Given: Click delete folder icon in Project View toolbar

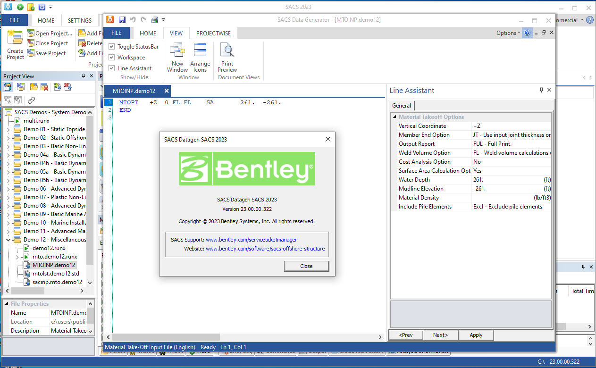Looking at the screenshot, I should coord(44,87).
